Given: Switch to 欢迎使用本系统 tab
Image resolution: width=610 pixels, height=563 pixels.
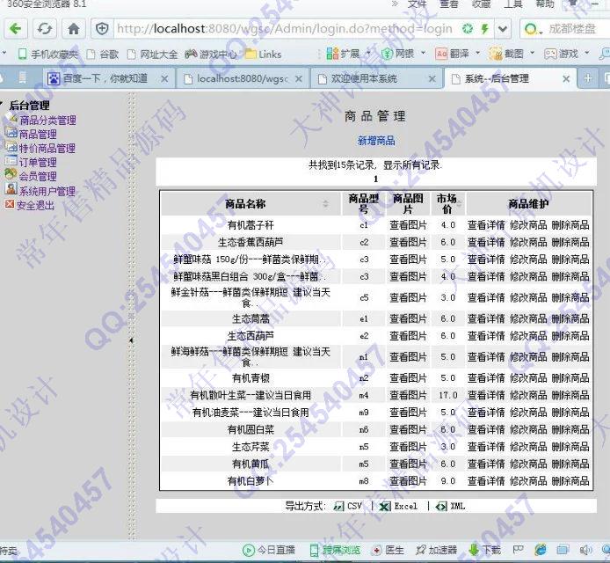Looking at the screenshot, I should (x=364, y=78).
